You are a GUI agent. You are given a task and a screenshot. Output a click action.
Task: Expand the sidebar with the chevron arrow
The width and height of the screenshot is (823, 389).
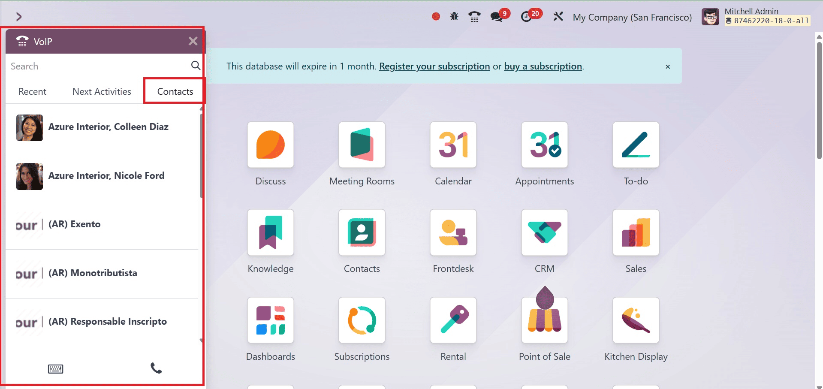[x=18, y=17]
